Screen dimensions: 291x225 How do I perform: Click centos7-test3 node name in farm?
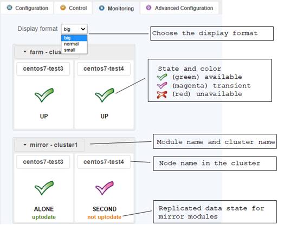(43, 69)
